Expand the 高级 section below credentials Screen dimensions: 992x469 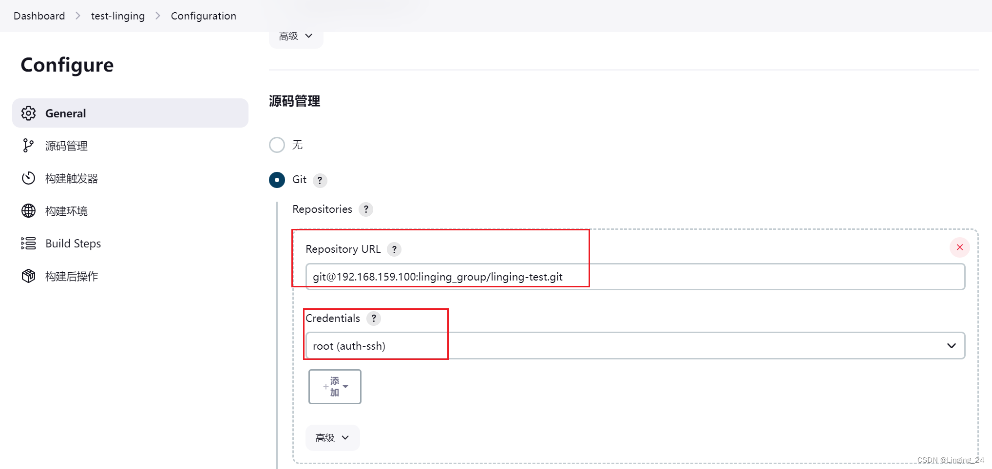tap(333, 438)
